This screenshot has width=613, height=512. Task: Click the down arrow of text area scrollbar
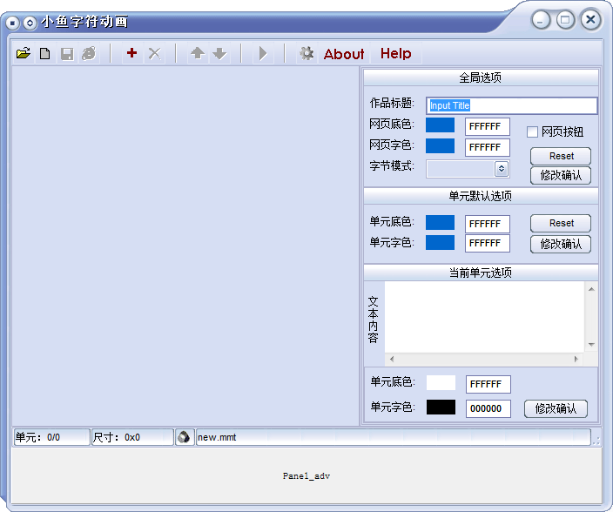[x=591, y=346]
